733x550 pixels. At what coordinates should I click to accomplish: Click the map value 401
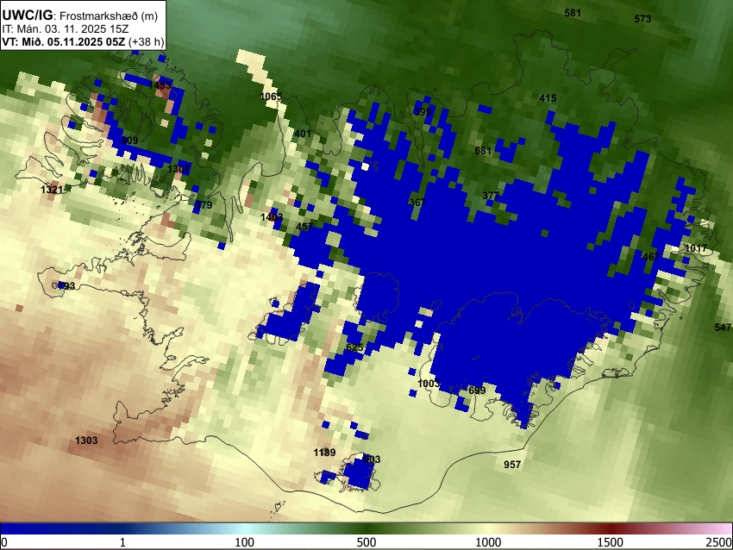303,134
